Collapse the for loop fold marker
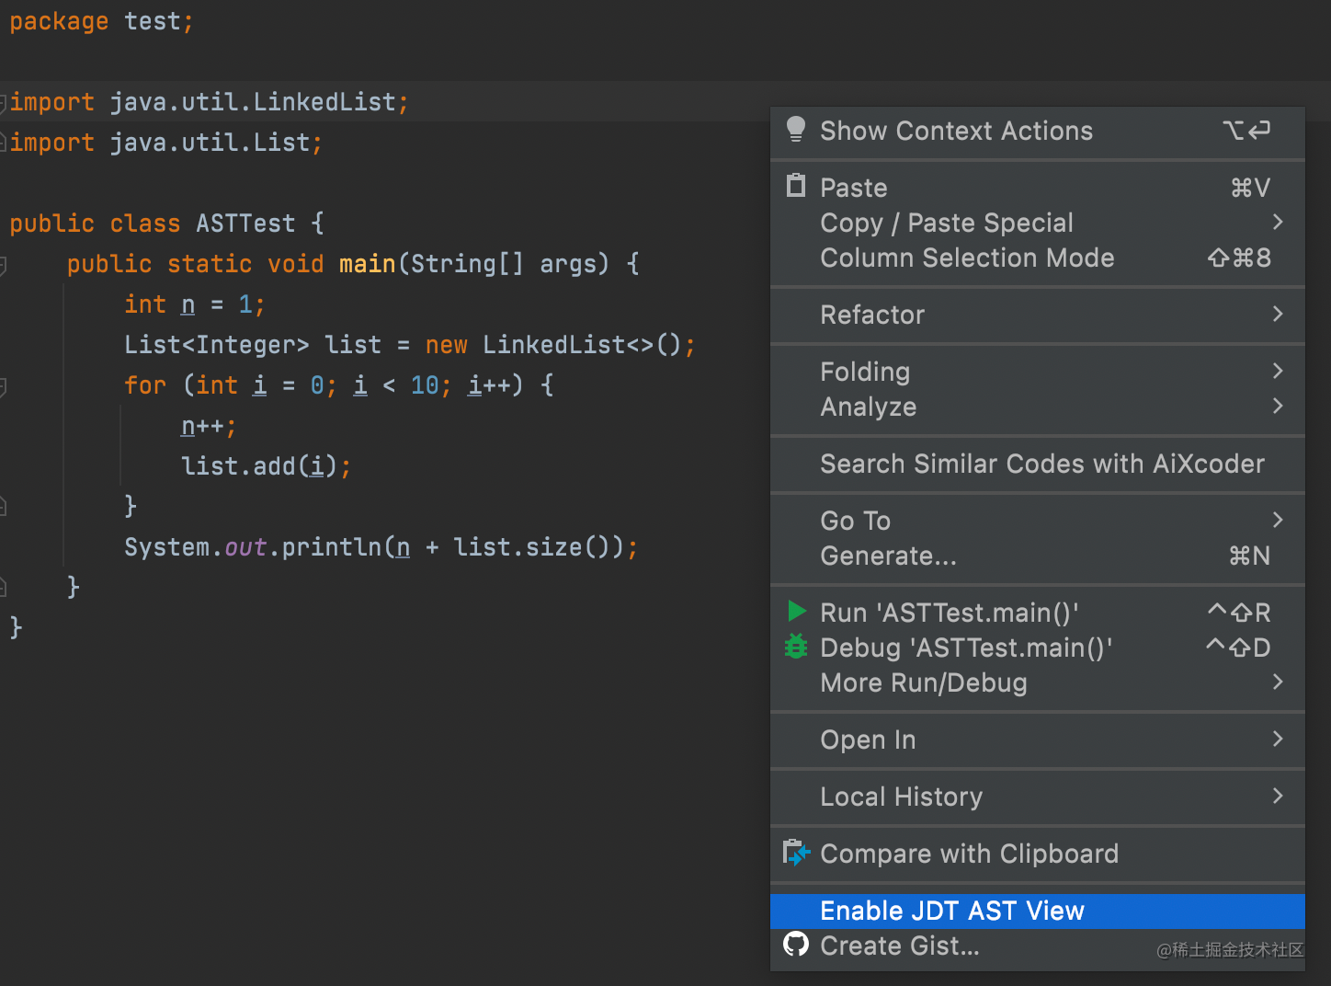 [4, 386]
